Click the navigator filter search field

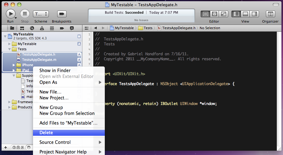(30, 148)
